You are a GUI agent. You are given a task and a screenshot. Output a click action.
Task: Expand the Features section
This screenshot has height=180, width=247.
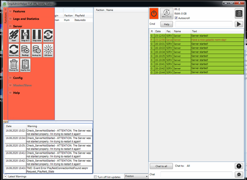(10, 11)
